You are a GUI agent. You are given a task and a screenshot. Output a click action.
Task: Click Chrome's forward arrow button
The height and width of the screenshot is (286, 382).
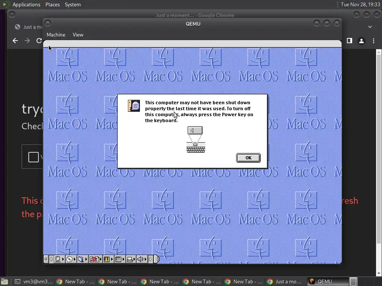(x=27, y=41)
